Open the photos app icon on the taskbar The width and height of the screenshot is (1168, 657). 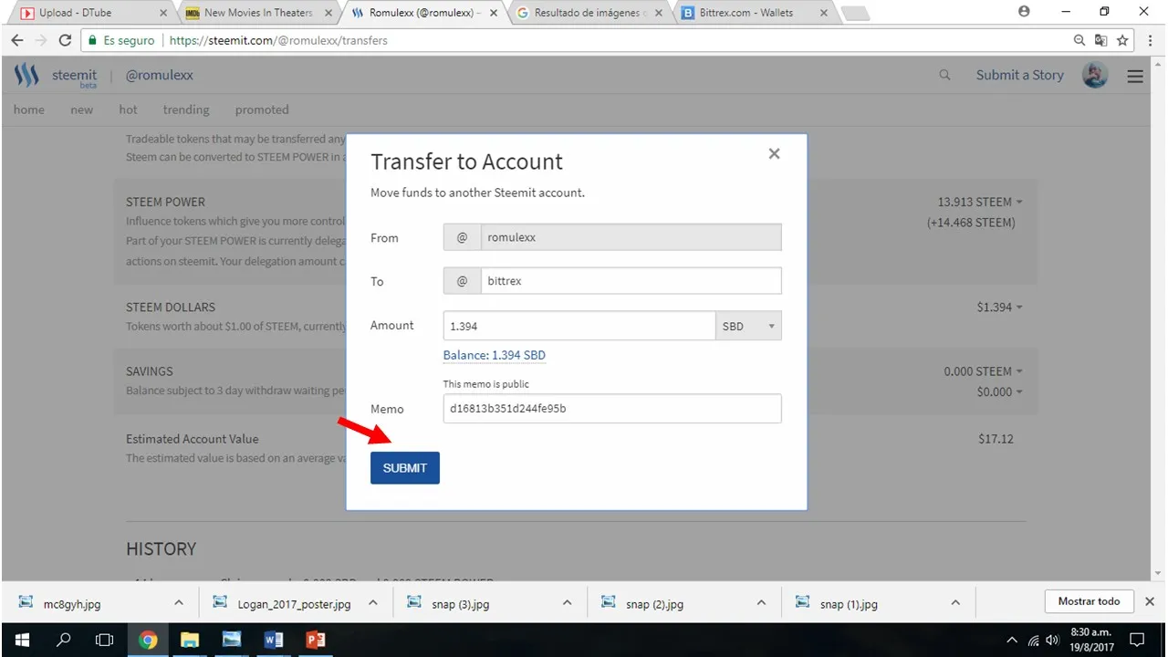click(x=232, y=640)
